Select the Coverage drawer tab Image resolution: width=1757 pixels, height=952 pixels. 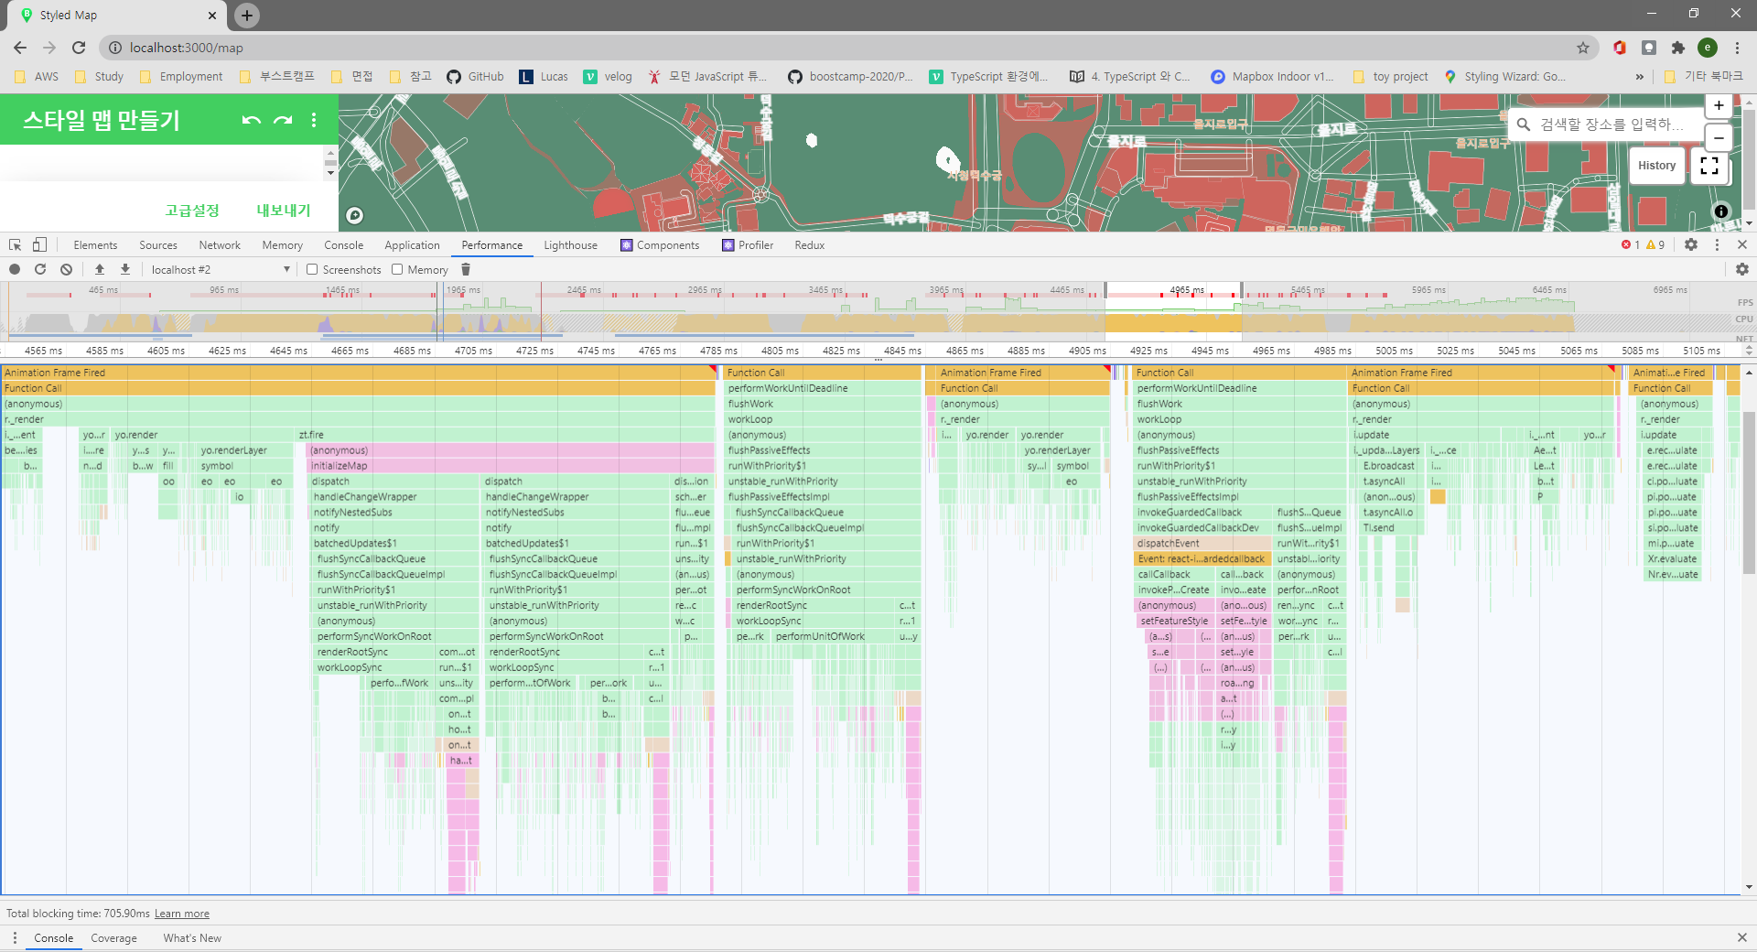tap(113, 938)
